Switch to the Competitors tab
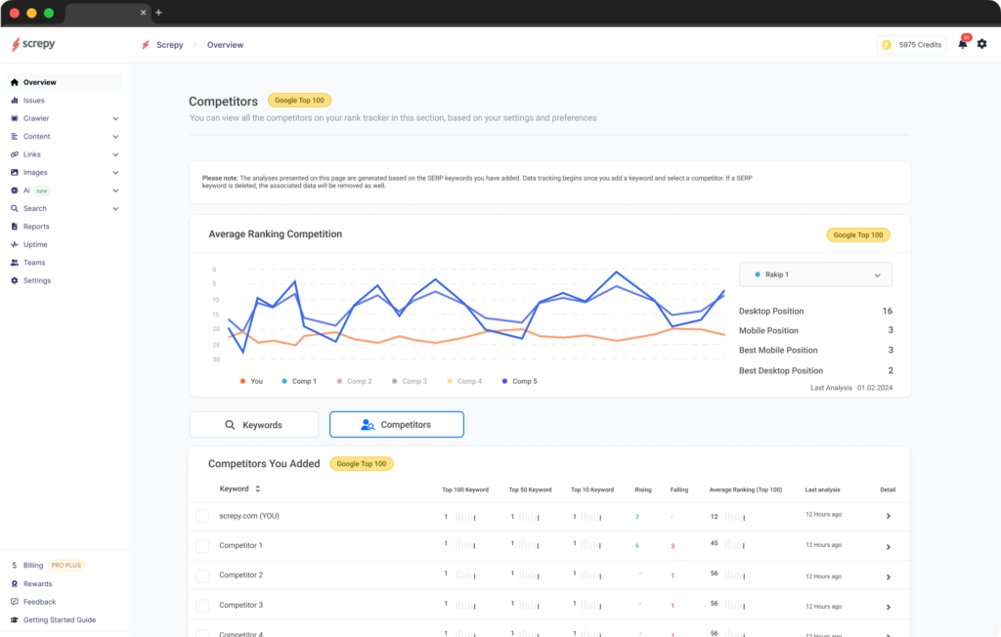 coord(396,424)
